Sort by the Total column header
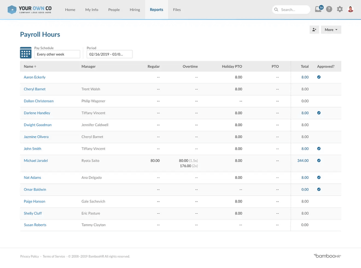 point(305,66)
